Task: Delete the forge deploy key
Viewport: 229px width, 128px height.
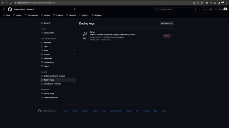Action: tap(167, 36)
